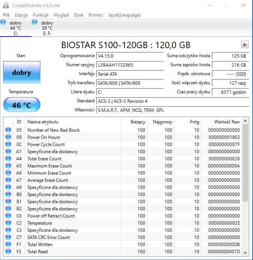This screenshot has width=253, height=260.
Task: Click the scroll down arrow of attribute list
Action: [245, 252]
